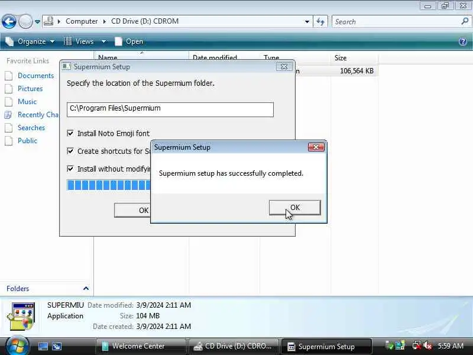Click the 5:59 AM taskbar clock
473x355 pixels.
pos(451,346)
